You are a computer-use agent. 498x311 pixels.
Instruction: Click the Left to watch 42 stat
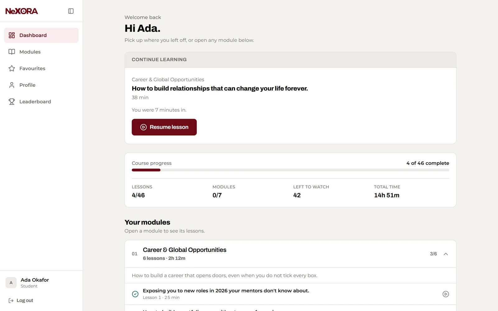[311, 191]
